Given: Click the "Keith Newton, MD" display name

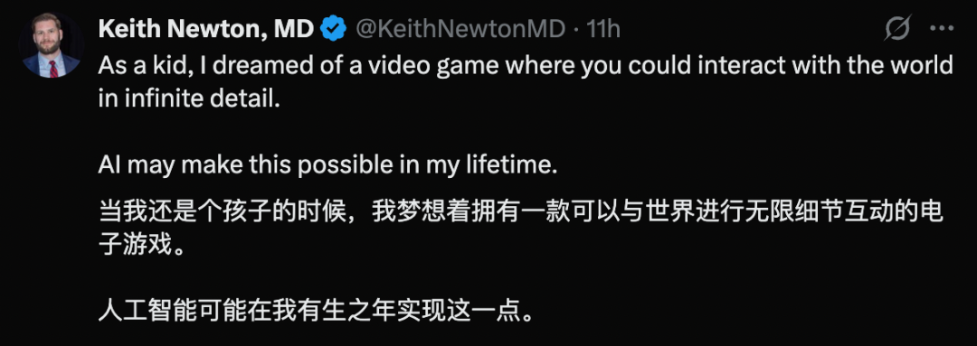Looking at the screenshot, I should (206, 29).
